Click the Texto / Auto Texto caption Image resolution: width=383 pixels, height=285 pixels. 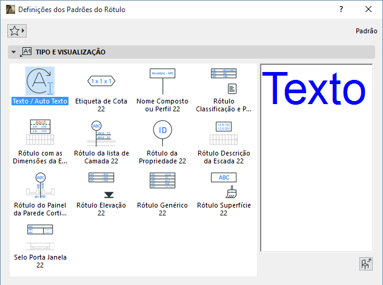tap(40, 101)
